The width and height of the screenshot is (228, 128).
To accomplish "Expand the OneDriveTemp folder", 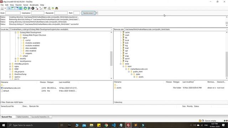I will point(10,74).
